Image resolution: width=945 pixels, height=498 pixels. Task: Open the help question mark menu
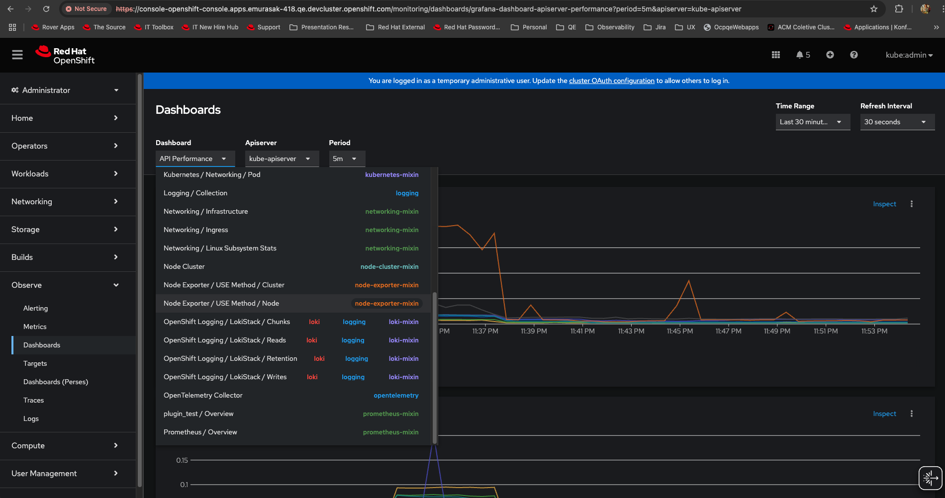pyautogui.click(x=853, y=55)
